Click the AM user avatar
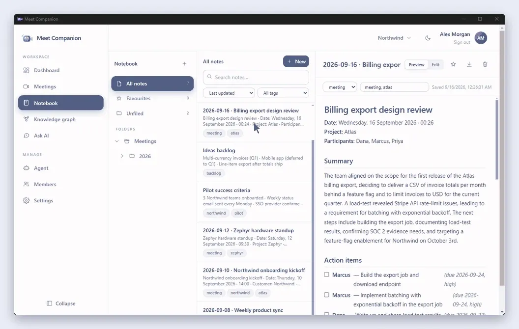The width and height of the screenshot is (519, 329). click(x=481, y=38)
